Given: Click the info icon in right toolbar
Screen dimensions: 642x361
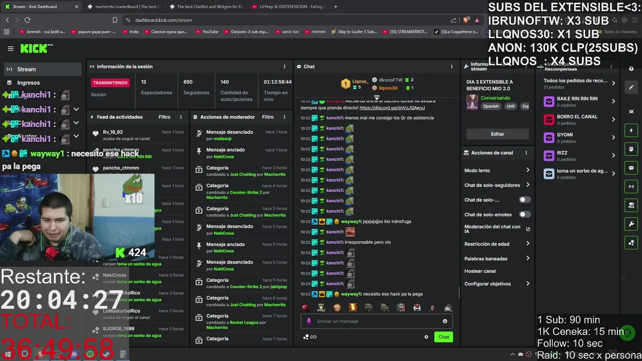Looking at the screenshot, I should tap(631, 69).
